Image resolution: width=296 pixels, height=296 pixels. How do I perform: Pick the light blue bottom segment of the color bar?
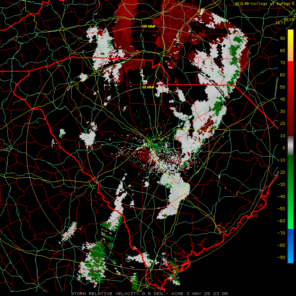coord(290,257)
